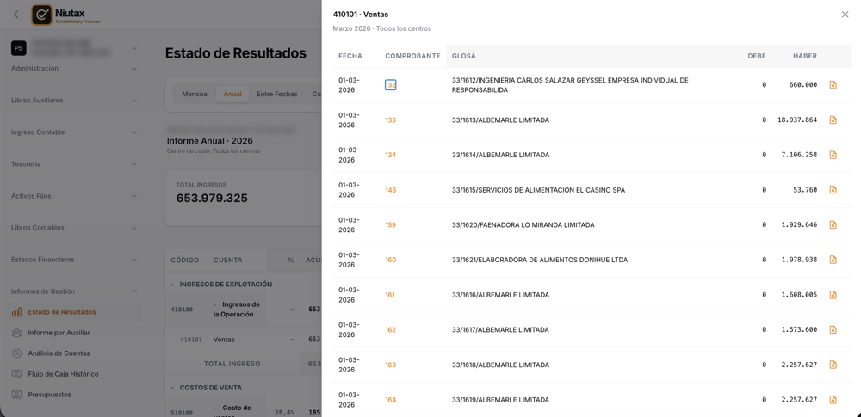861x417 pixels.
Task: Go back using the left arrow
Action: coord(15,15)
